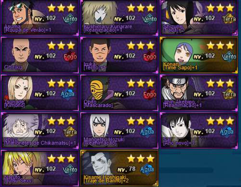Viewport: 241px width, 187px height.
Task: Click the Fogo element icon on Iruka's card
Action: click(150, 57)
